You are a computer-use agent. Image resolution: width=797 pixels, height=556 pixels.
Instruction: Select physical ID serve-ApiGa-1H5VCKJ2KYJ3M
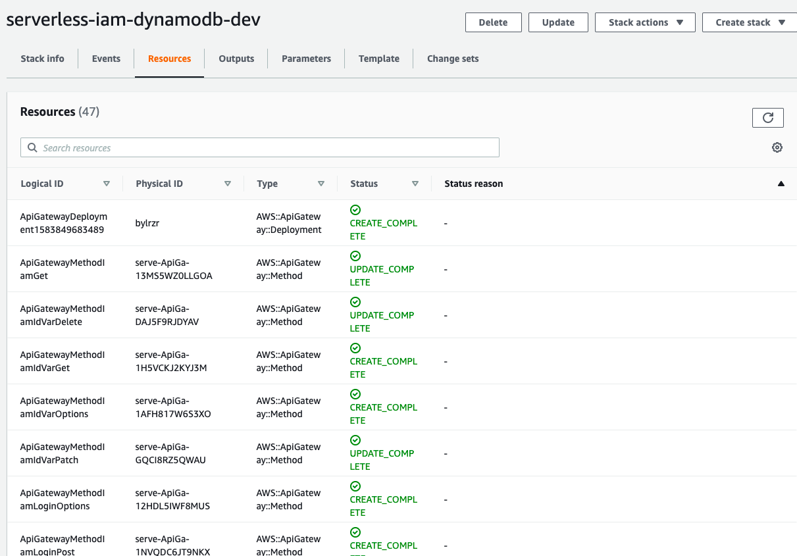(x=171, y=361)
